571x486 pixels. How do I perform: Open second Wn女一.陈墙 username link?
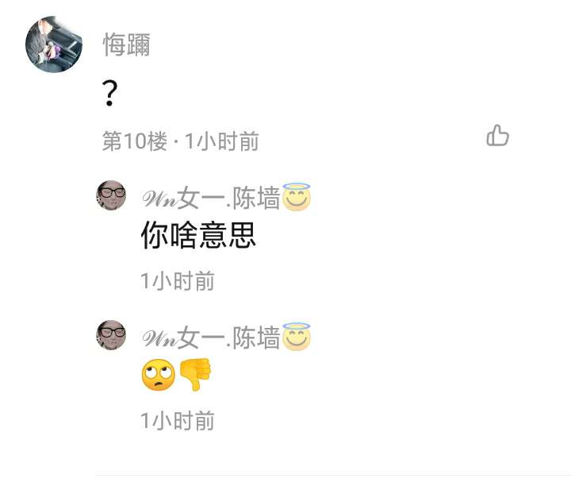pos(211,337)
